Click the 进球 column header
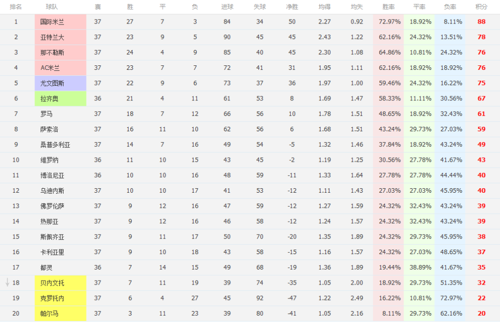Screen dimensions: 500x322 (x=227, y=6)
